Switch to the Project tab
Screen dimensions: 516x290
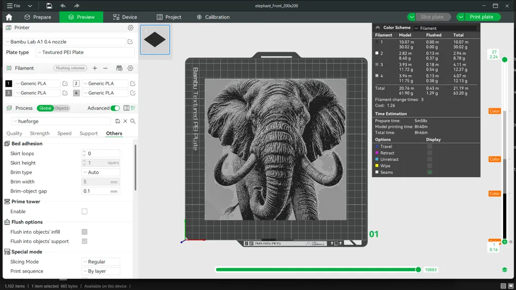[x=169, y=17]
